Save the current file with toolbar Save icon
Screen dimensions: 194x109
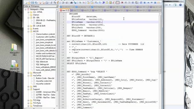[32, 3]
